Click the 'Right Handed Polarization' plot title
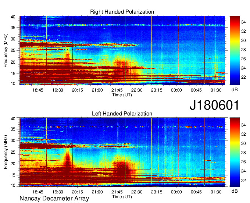Viewport: 250px width, 203px height. pyautogui.click(x=122, y=12)
